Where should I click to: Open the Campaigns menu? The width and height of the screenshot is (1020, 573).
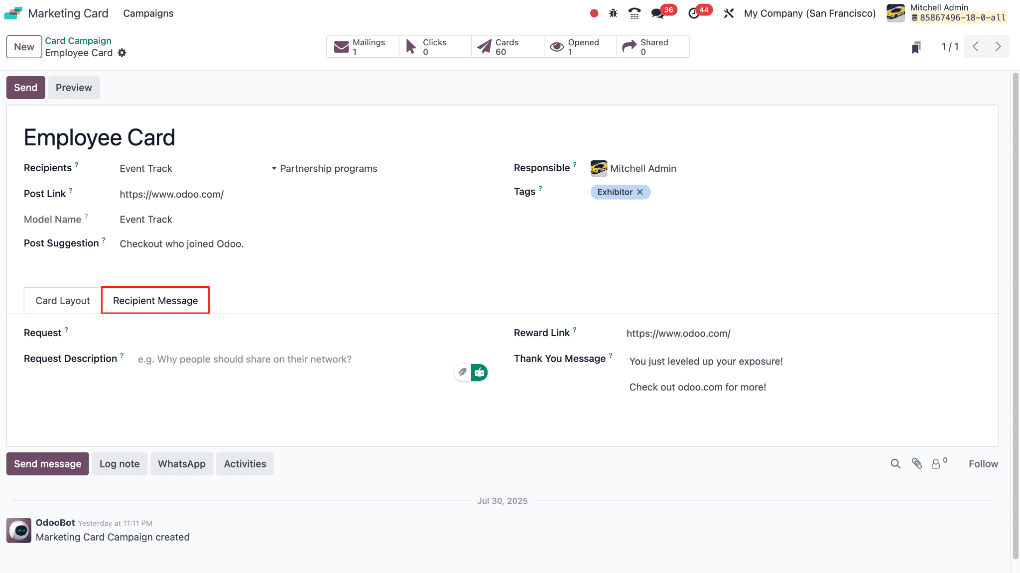(x=148, y=13)
